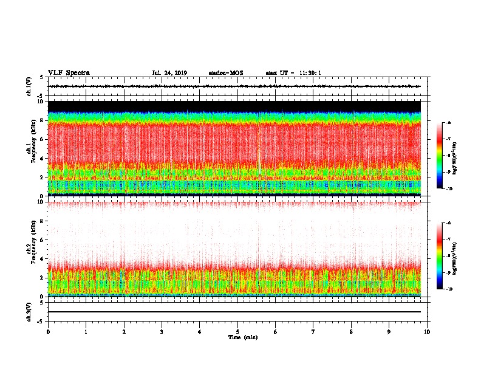Click the flat ch.3 voltage trace

234,312
